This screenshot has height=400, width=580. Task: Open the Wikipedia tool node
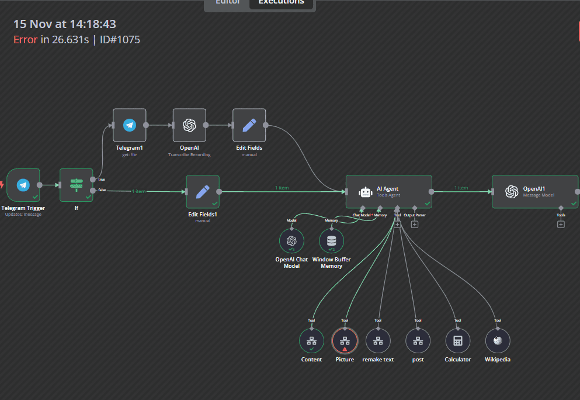[x=498, y=341]
